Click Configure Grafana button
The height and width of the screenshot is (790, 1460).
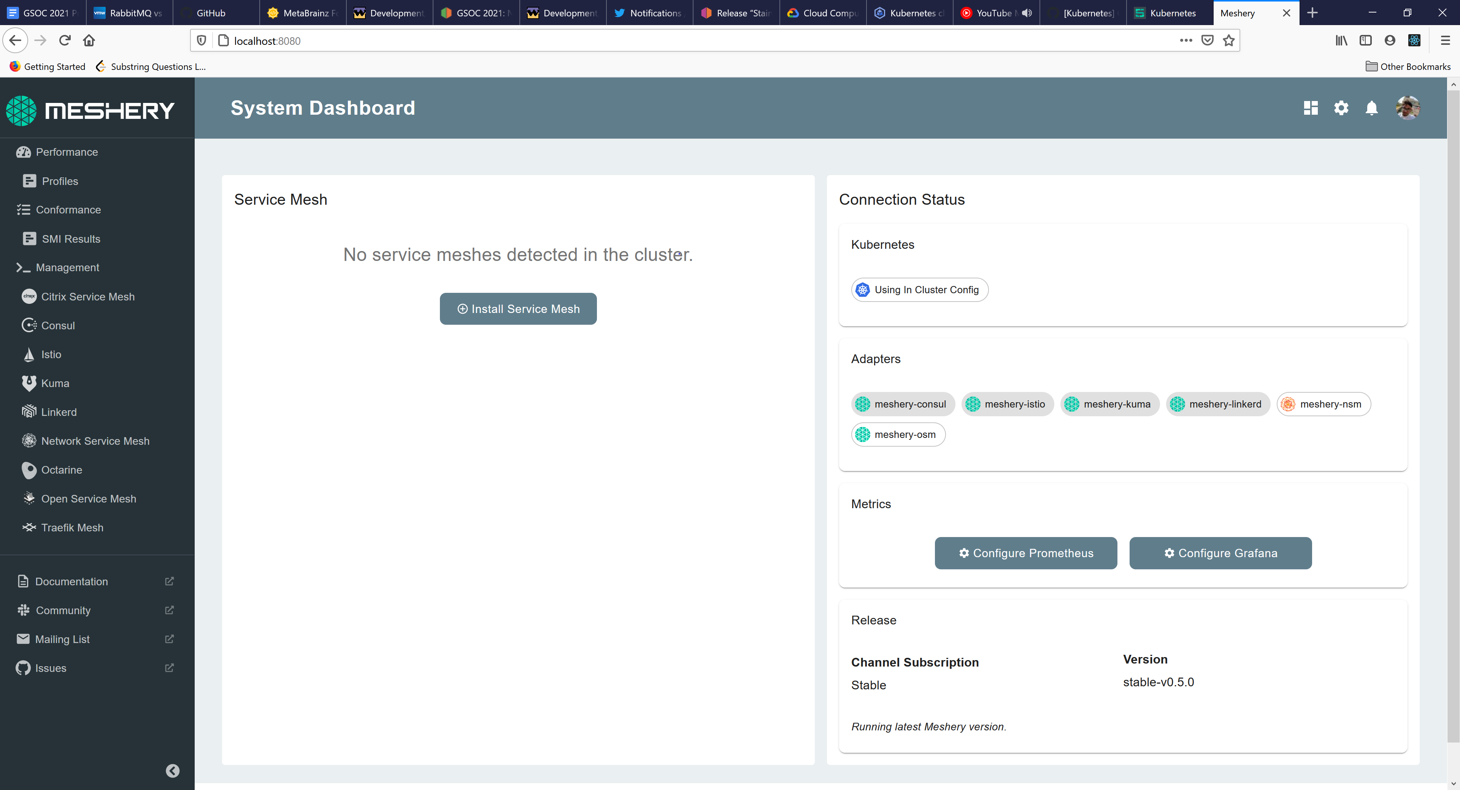1220,553
